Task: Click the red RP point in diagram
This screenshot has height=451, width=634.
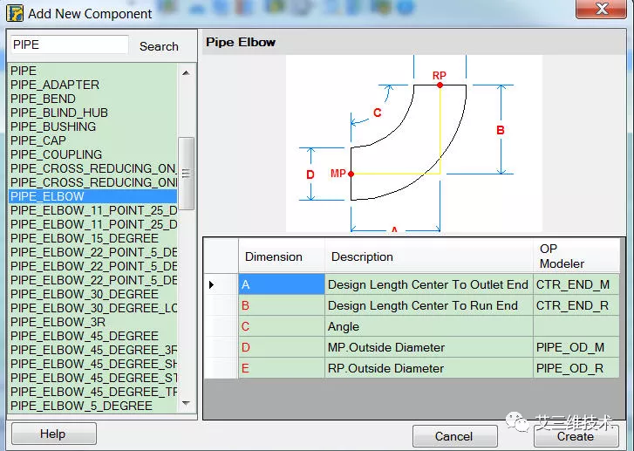Action: click(x=440, y=85)
